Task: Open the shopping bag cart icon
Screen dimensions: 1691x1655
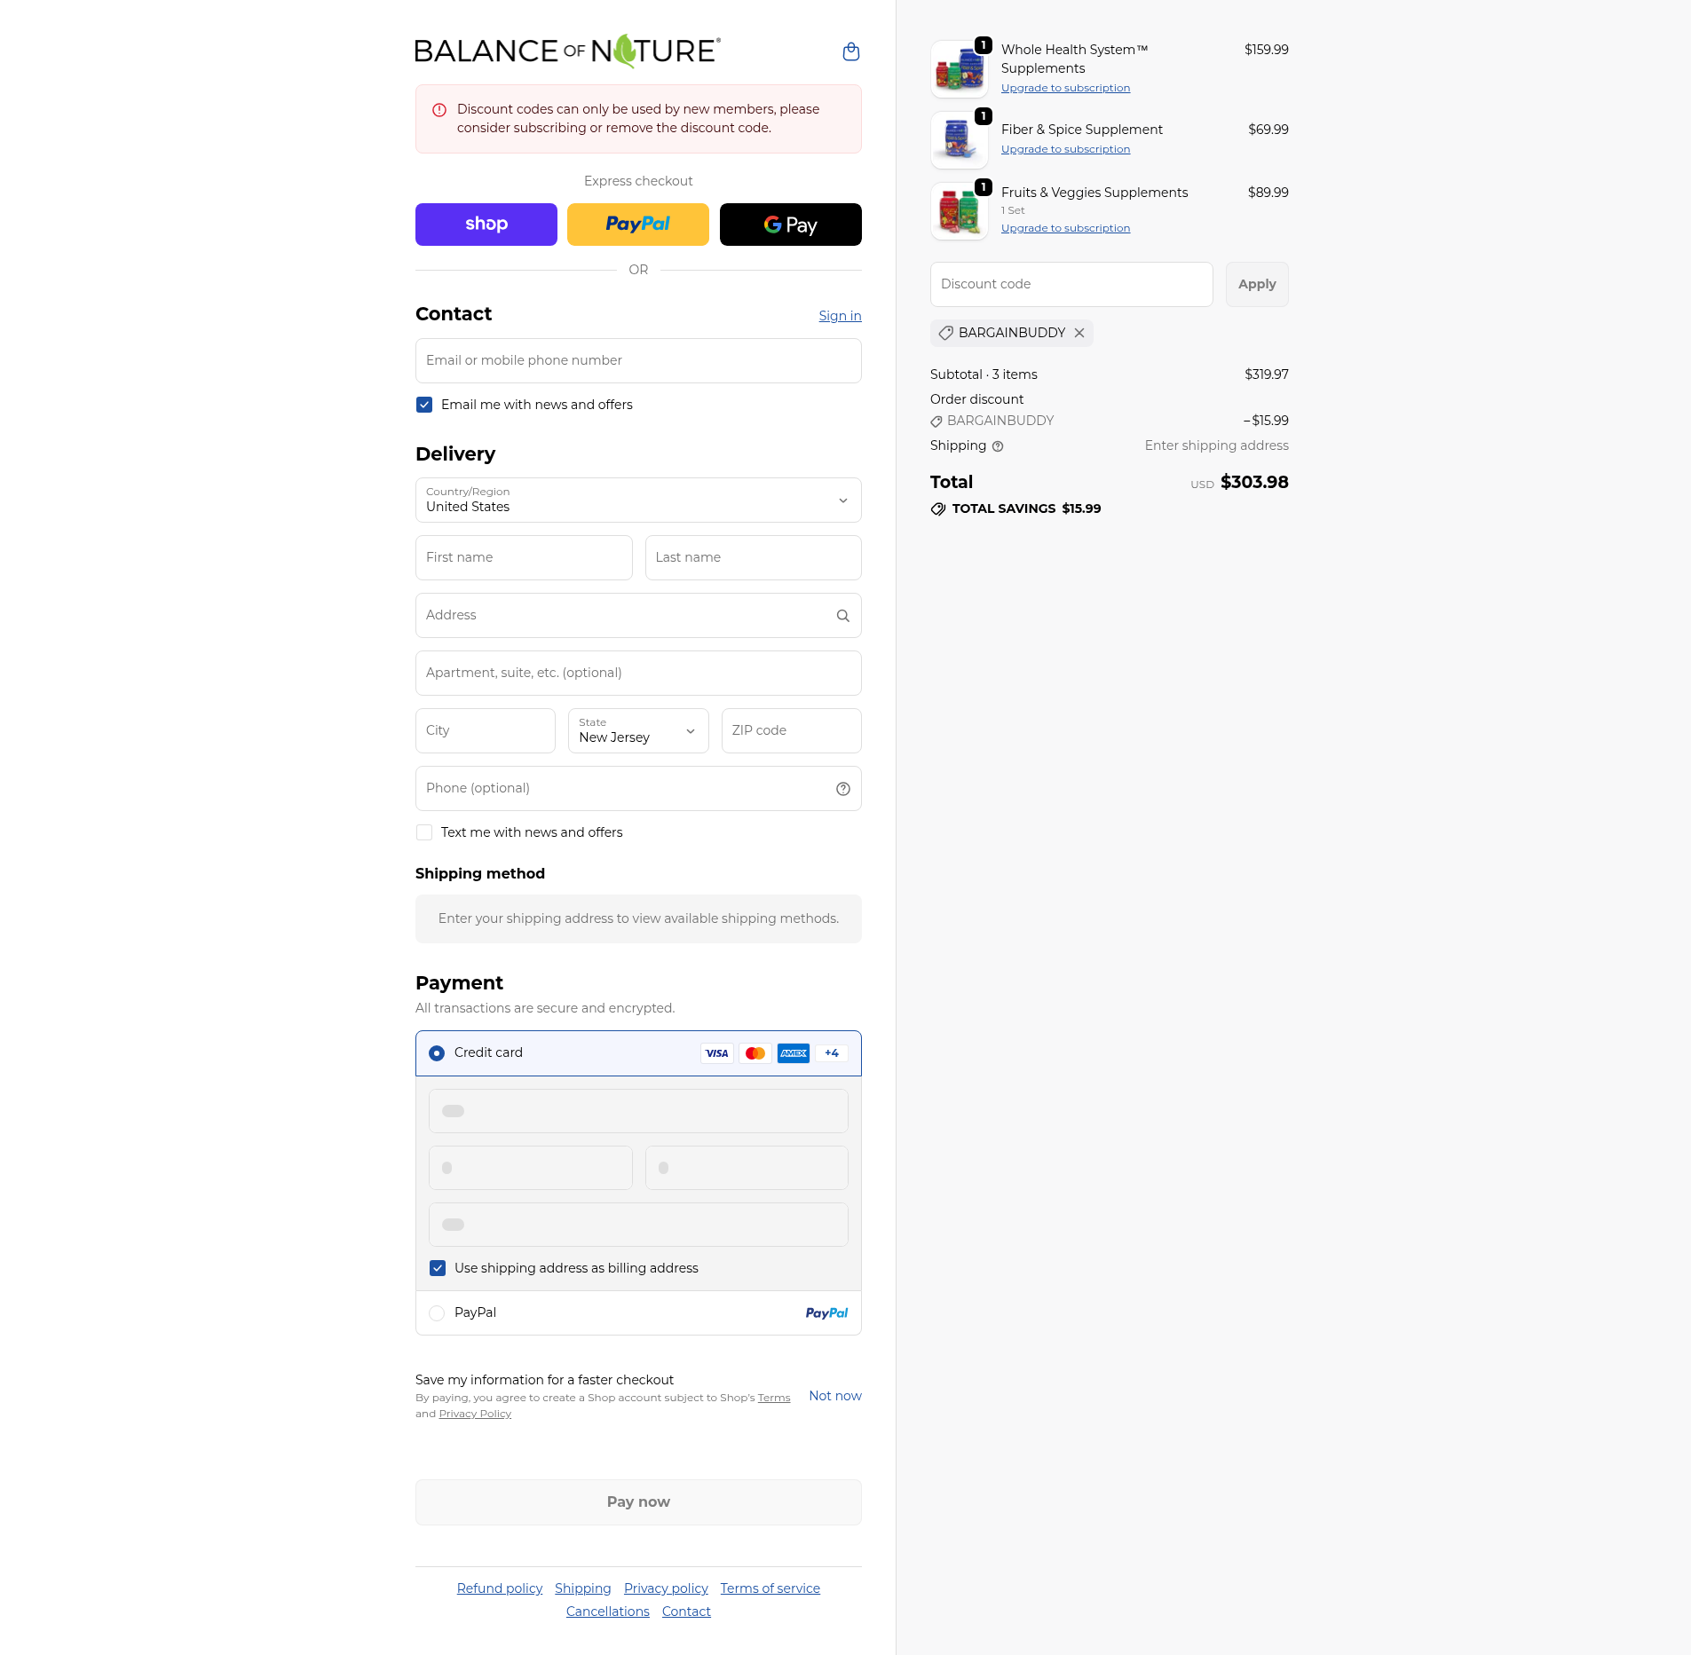Action: pyautogui.click(x=850, y=51)
